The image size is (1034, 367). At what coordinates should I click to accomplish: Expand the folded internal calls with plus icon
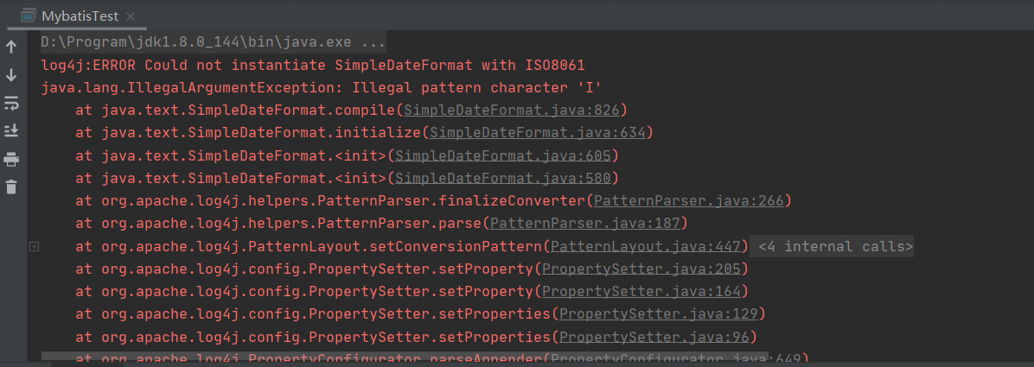tap(34, 246)
